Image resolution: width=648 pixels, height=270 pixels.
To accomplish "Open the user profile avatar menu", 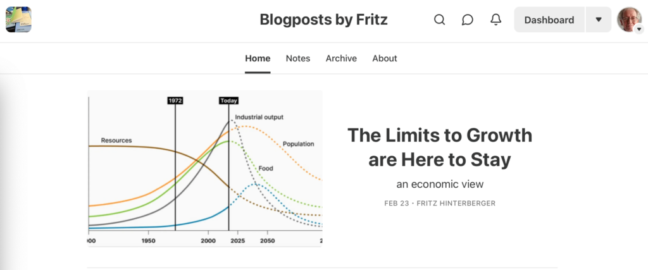I will pos(629,20).
